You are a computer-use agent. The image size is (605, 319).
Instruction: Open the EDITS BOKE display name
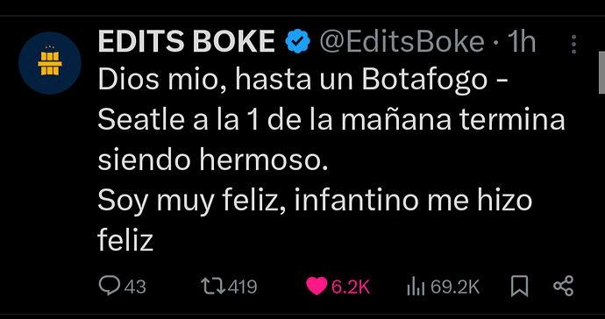(187, 41)
